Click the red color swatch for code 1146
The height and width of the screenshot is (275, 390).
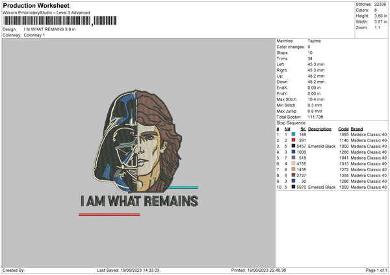pos(294,140)
